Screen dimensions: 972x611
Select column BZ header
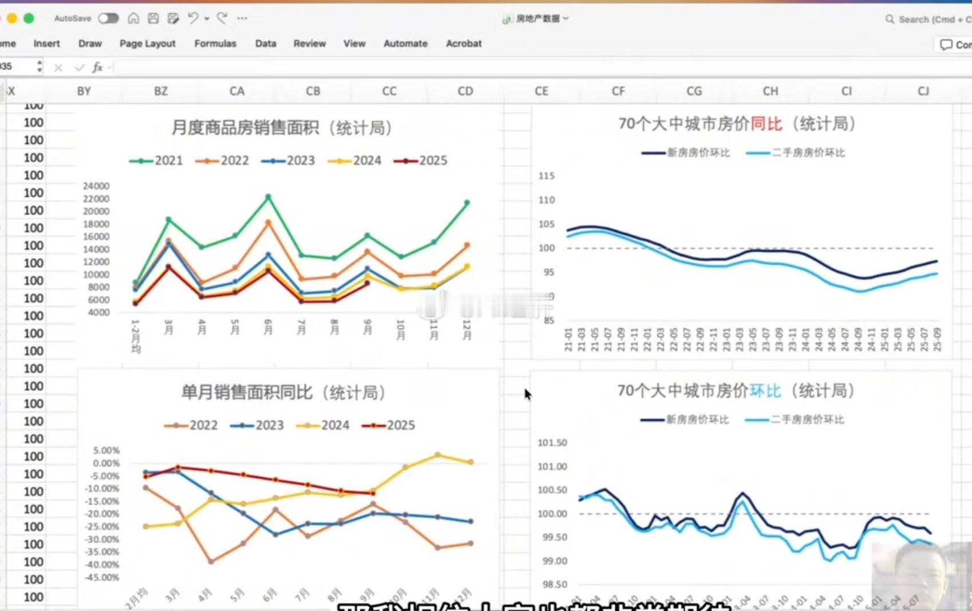[161, 91]
